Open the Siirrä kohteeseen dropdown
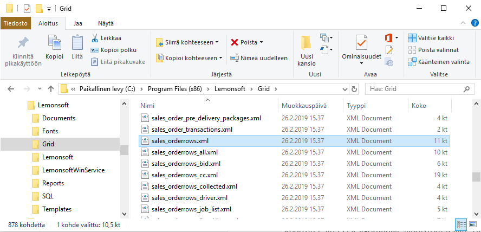Image resolution: width=481 pixels, height=232 pixels. [187, 42]
